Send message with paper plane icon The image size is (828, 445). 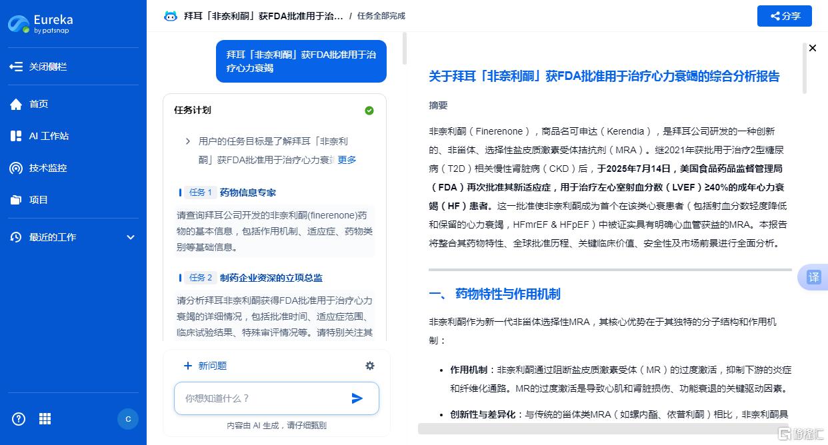click(357, 398)
